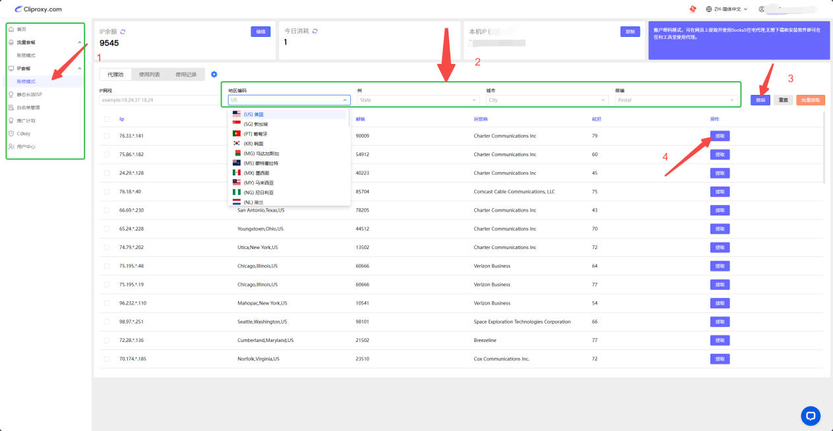
Task: Check the box for IP 76.33.*.141
Action: click(107, 136)
